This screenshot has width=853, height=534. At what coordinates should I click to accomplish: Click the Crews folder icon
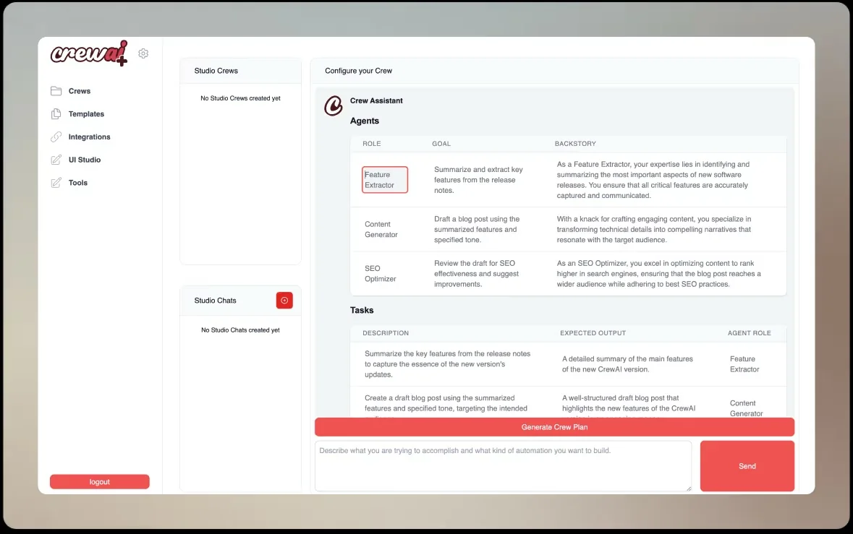click(56, 91)
